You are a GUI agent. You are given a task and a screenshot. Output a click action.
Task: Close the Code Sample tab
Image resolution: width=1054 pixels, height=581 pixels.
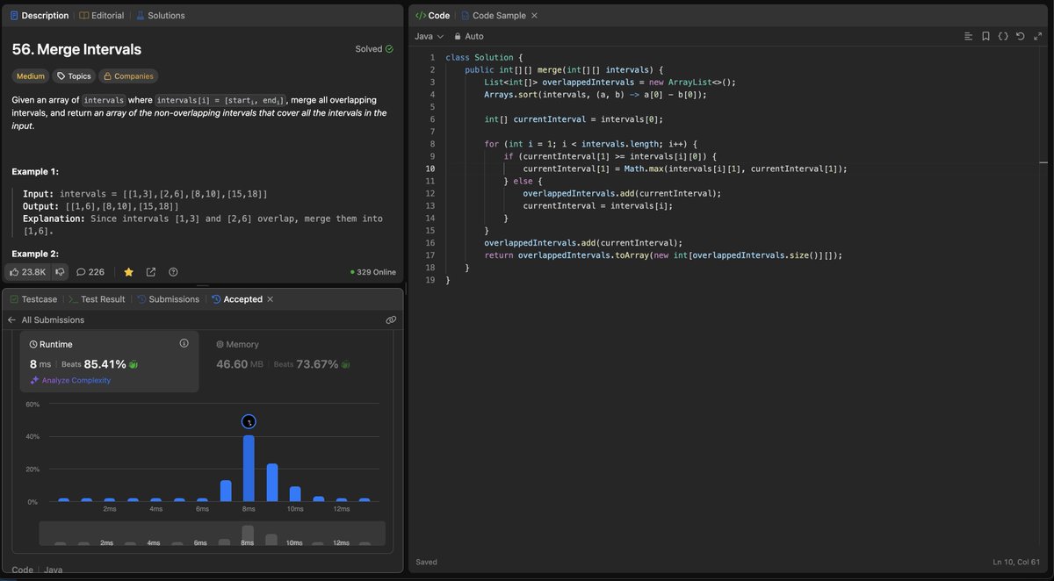[x=534, y=16]
